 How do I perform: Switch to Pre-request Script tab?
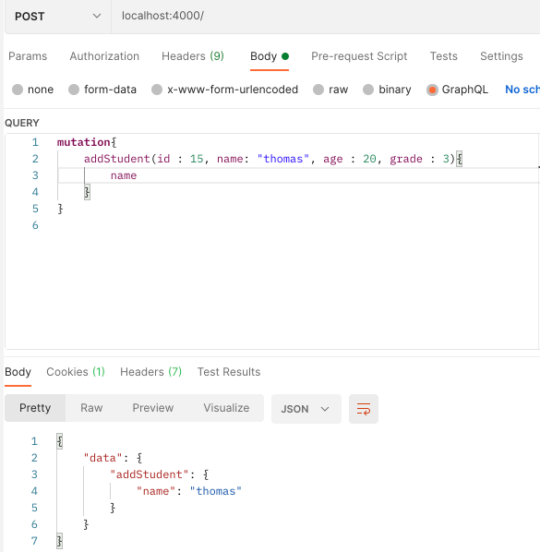[x=359, y=56]
